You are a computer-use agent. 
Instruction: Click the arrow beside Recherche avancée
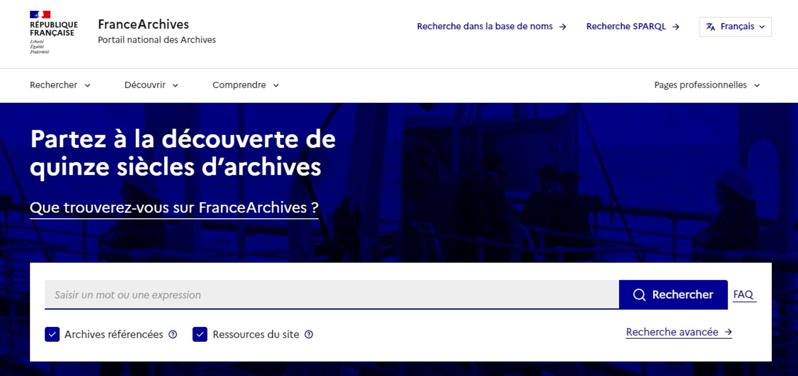click(x=729, y=332)
